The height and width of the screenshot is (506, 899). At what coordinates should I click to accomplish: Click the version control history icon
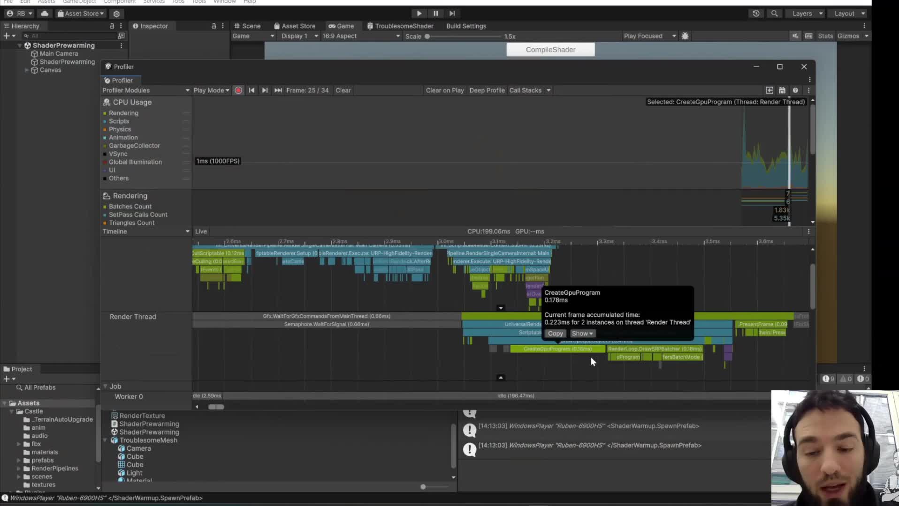point(756,13)
